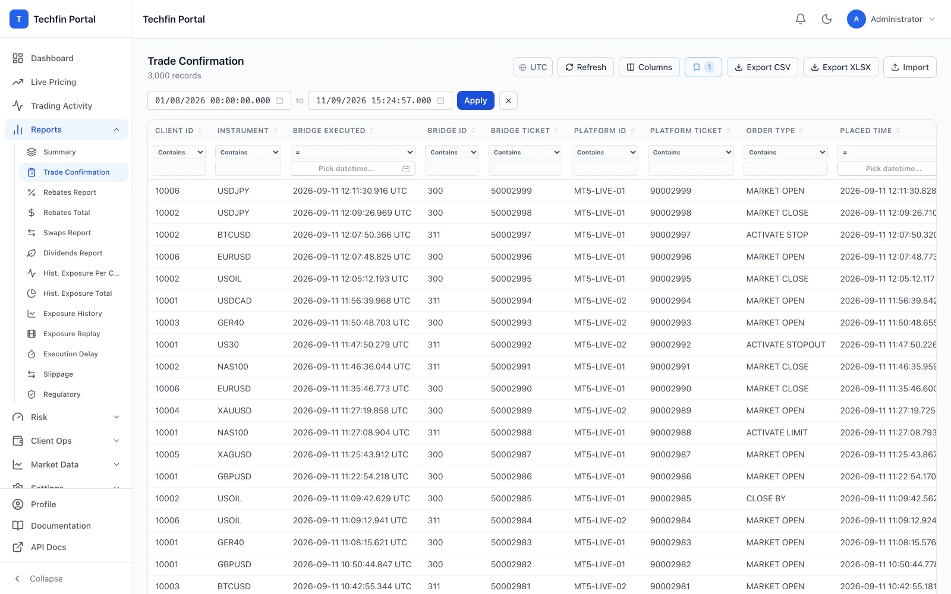Open Order Type filter operator dropdown
Viewport: 951px width, 594px height.
(x=786, y=152)
